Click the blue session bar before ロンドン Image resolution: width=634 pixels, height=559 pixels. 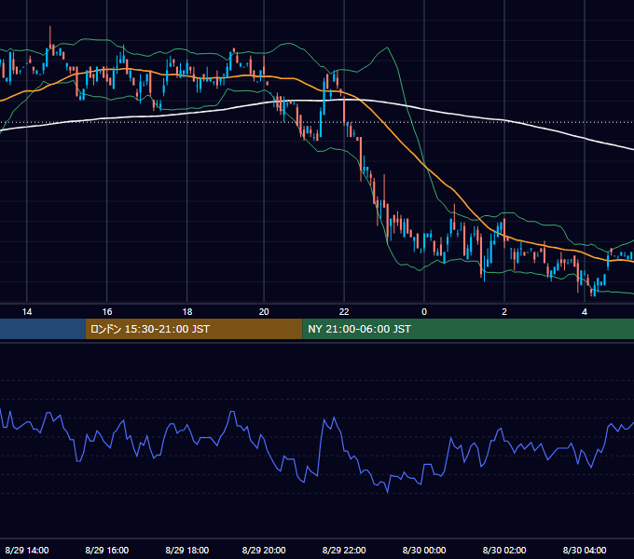coord(43,329)
